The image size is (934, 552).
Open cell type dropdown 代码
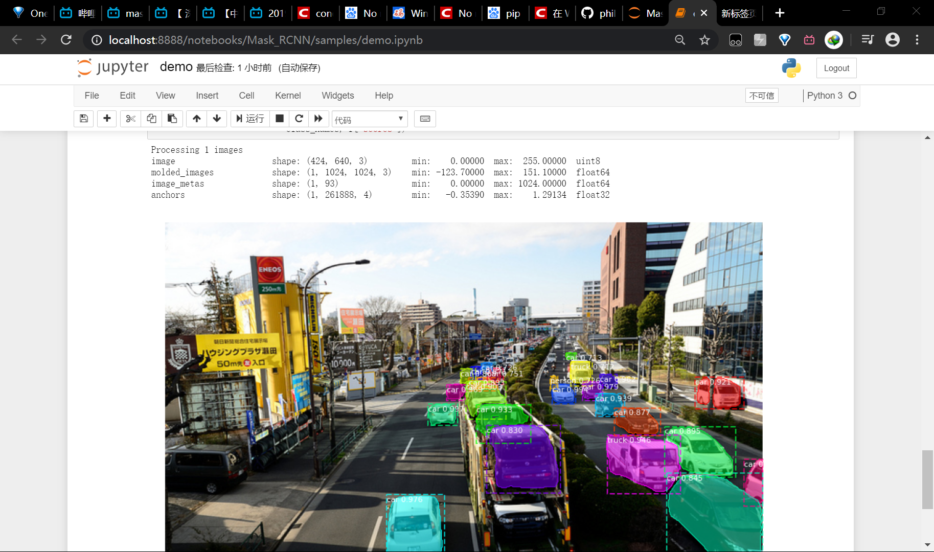click(370, 119)
